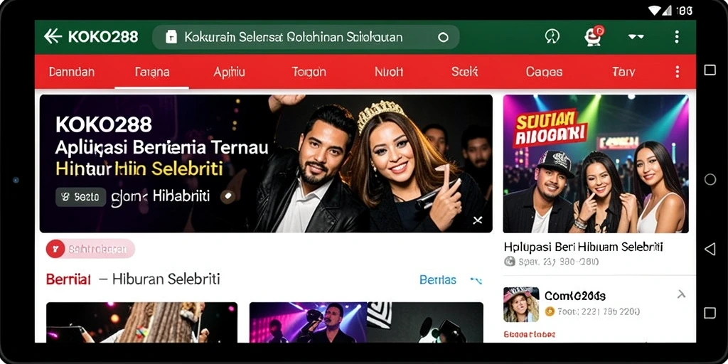Screen dimensions: 728x364
Task: Tap the Android recents square button
Action: (x=710, y=70)
